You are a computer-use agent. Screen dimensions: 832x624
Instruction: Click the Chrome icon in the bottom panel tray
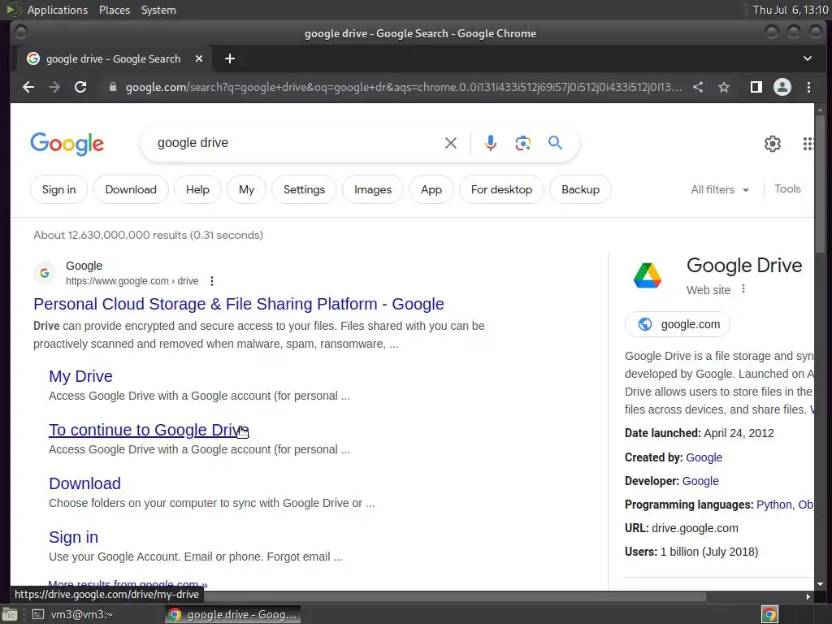(x=769, y=614)
